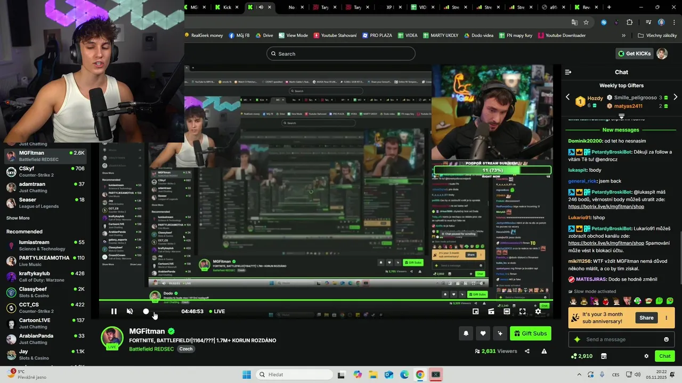Open ArabianPanda recommended channel
The width and height of the screenshot is (682, 383).
(46, 339)
